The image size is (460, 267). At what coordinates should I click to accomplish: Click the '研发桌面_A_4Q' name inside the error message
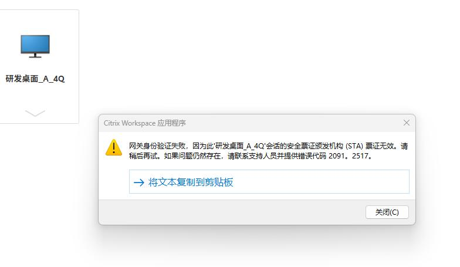[240, 146]
